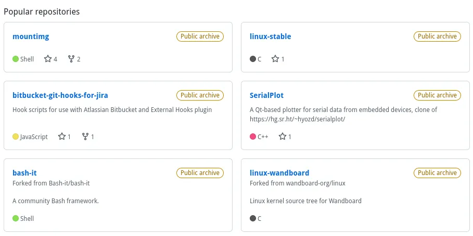The height and width of the screenshot is (236, 473).
Task: Click the Public archive badge on SerialPlot
Action: point(437,95)
